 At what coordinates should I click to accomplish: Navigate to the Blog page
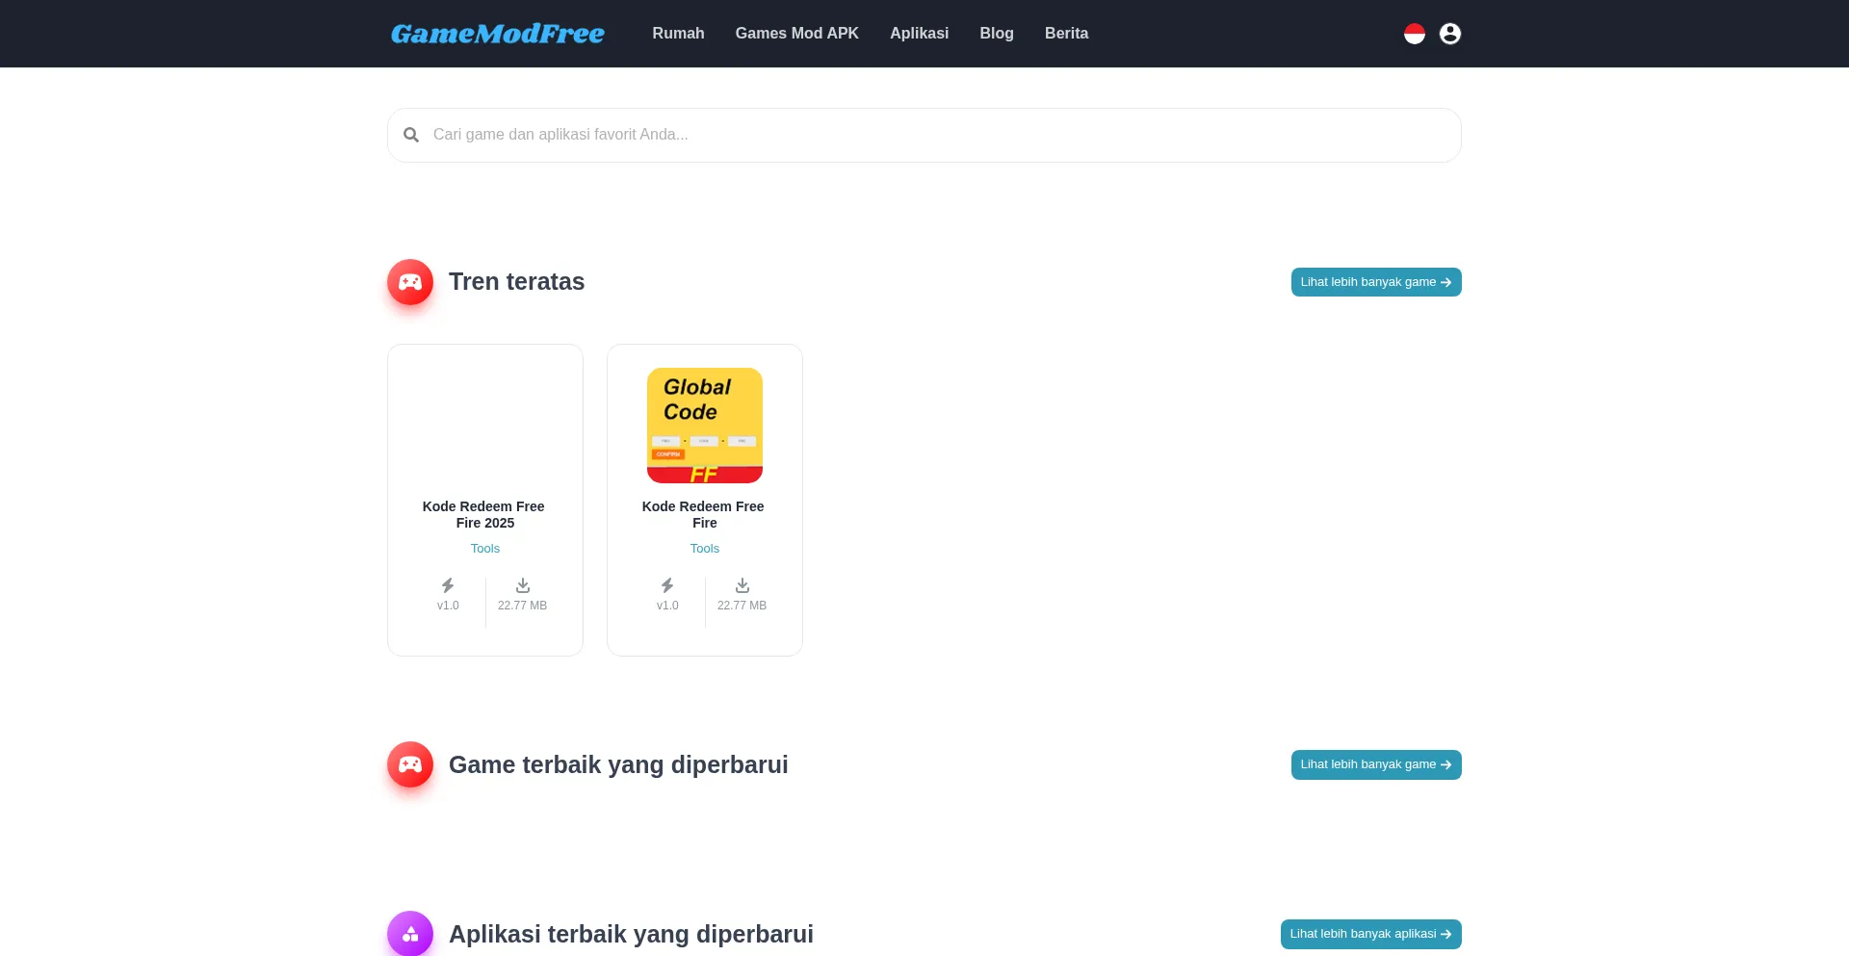pyautogui.click(x=996, y=34)
